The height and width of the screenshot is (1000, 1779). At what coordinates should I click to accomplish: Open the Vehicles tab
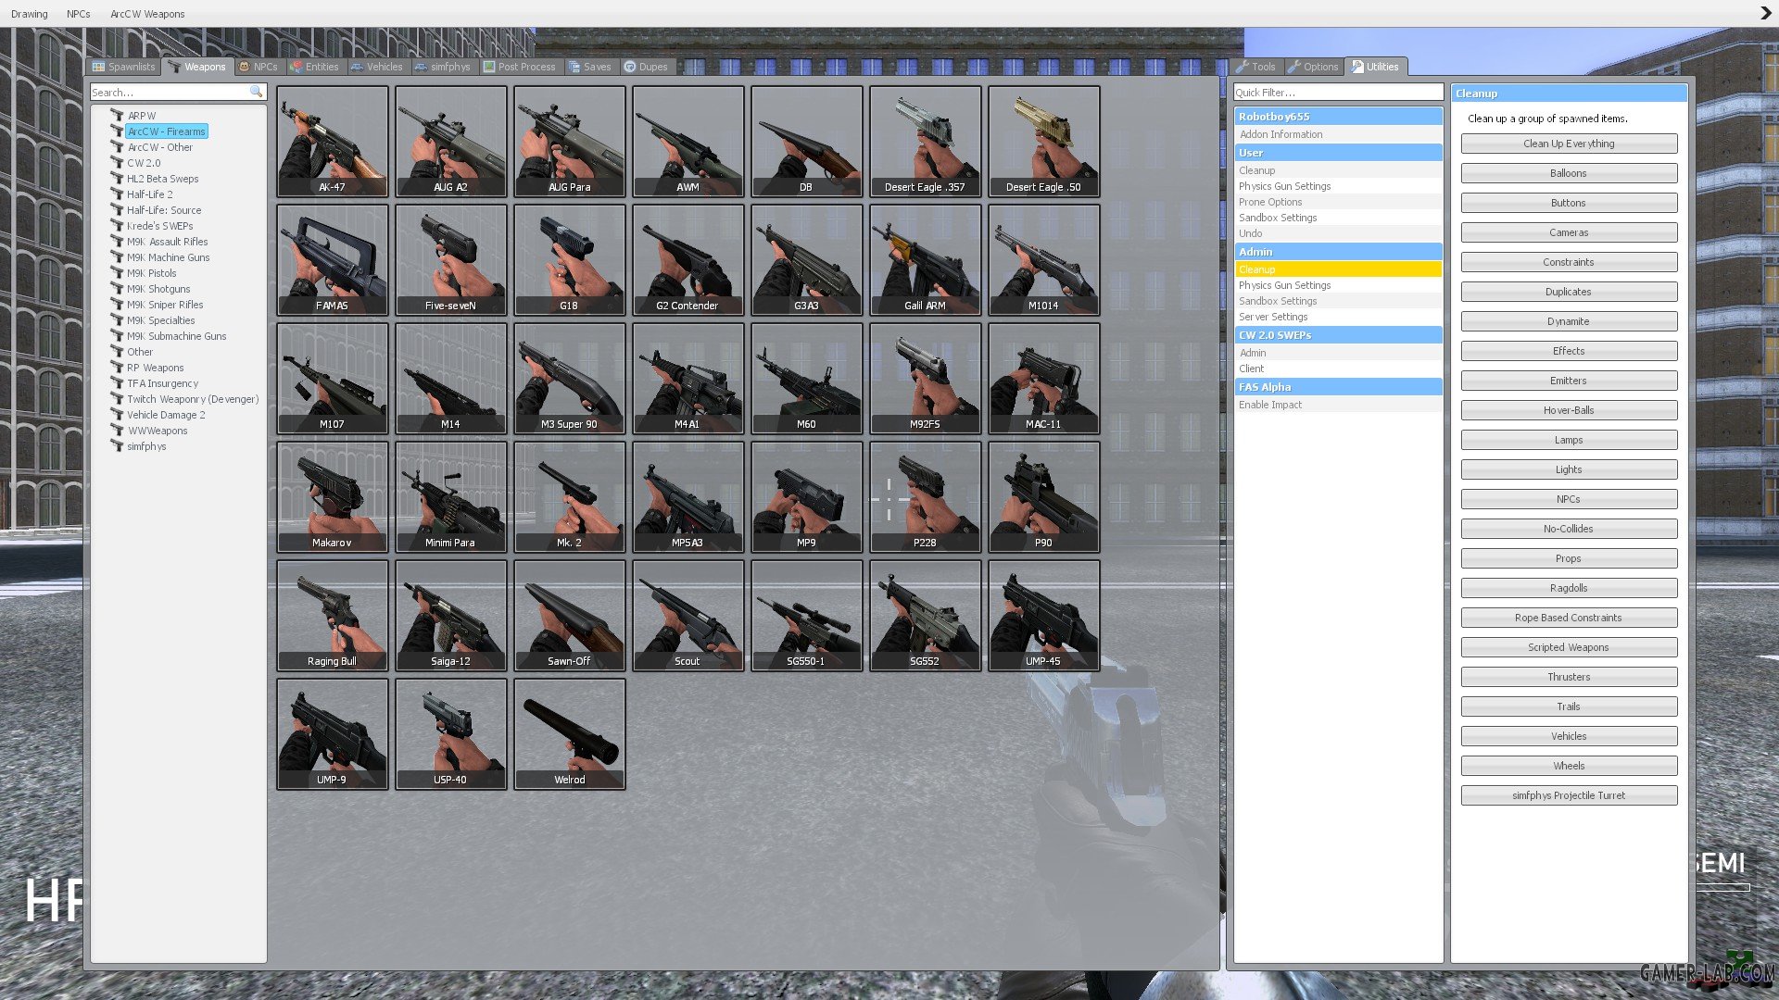click(x=376, y=67)
